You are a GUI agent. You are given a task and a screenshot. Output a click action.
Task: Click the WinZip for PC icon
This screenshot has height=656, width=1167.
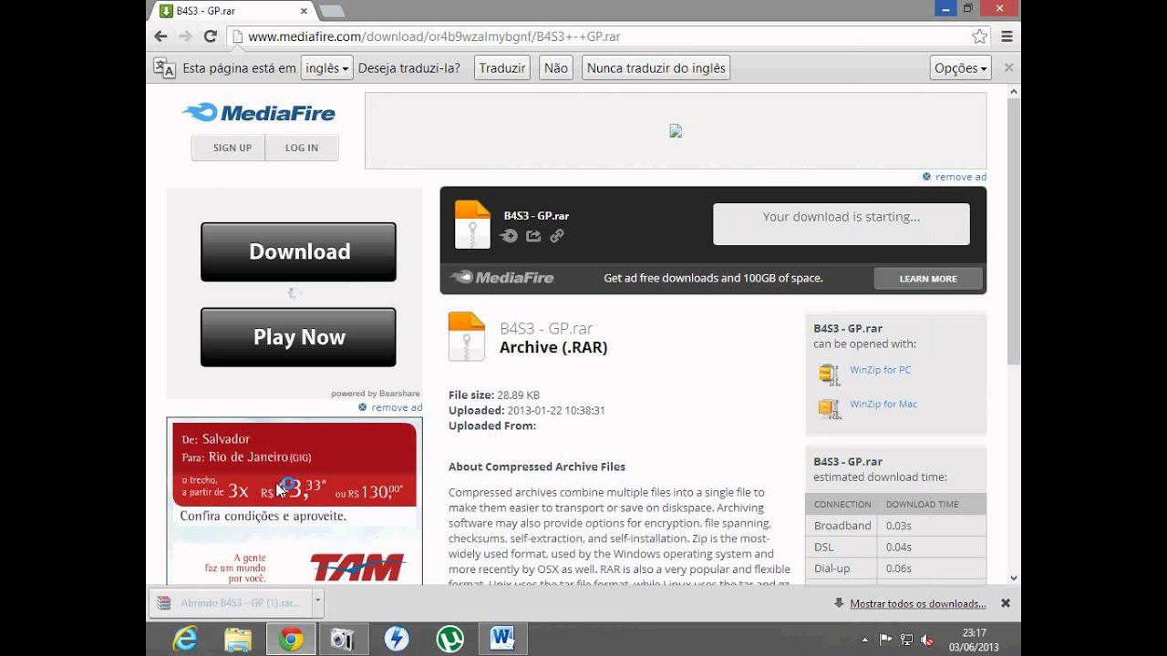point(829,374)
